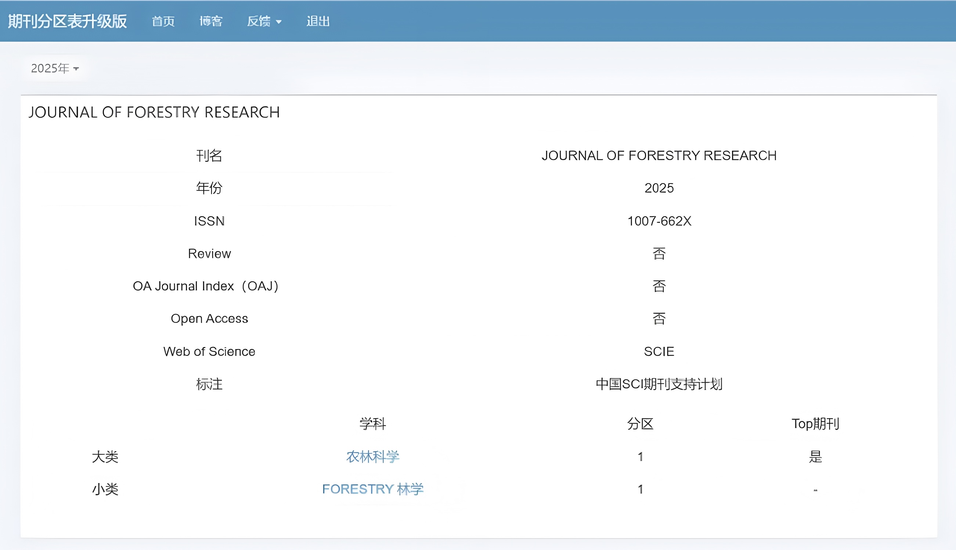Open the 首页 nav item

[163, 21]
